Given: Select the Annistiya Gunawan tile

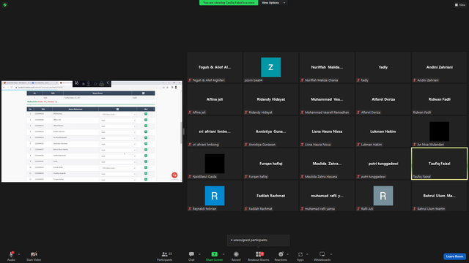Looking at the screenshot, I should point(270,131).
